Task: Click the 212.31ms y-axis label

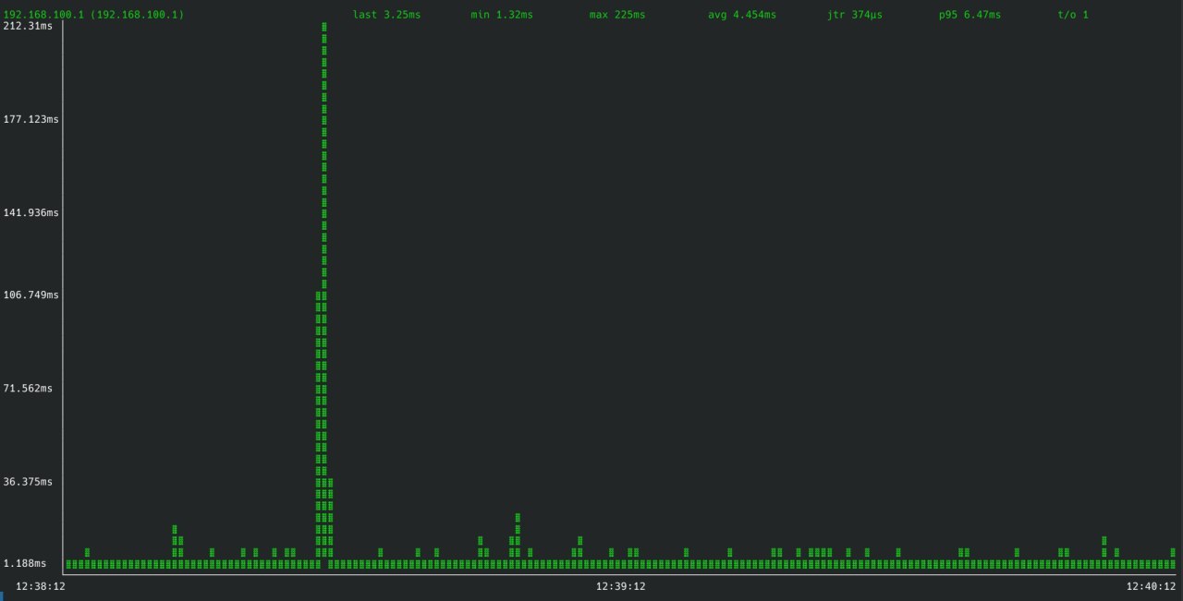Action: point(29,26)
